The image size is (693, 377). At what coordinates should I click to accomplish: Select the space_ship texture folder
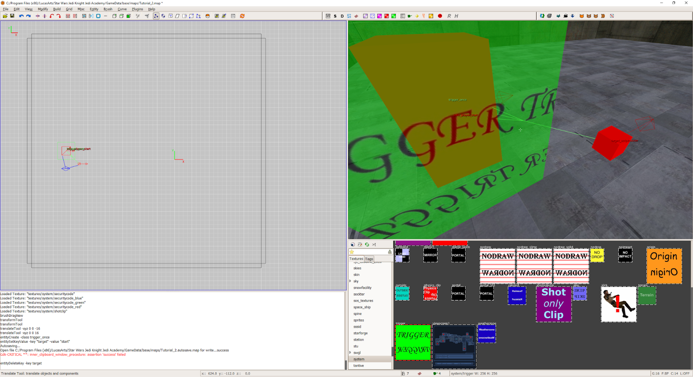coord(362,307)
